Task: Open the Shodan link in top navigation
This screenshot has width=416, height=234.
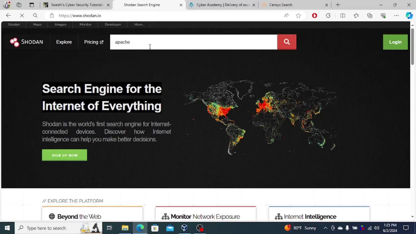Action: (x=14, y=24)
